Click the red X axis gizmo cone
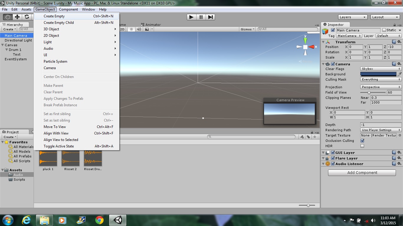The height and width of the screenshot is (226, 403). (x=312, y=47)
